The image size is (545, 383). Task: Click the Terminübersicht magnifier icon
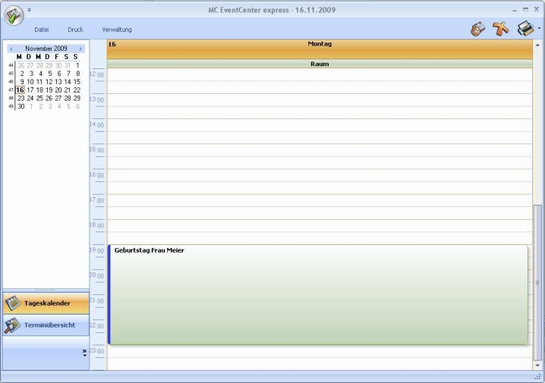[x=13, y=325]
